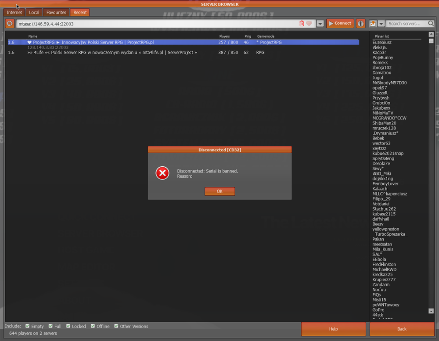Click the Search servers input field
The image size is (439, 341).
(407, 24)
